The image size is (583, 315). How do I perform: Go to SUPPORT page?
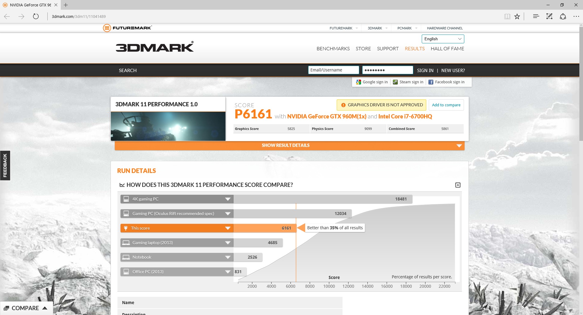[388, 49]
